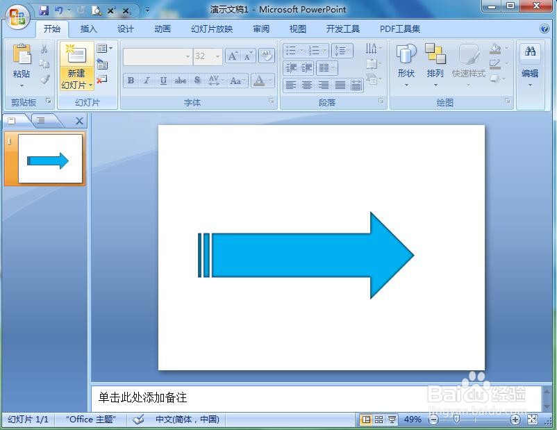Toggle text shadow effect
The width and height of the screenshot is (557, 430).
[197, 81]
